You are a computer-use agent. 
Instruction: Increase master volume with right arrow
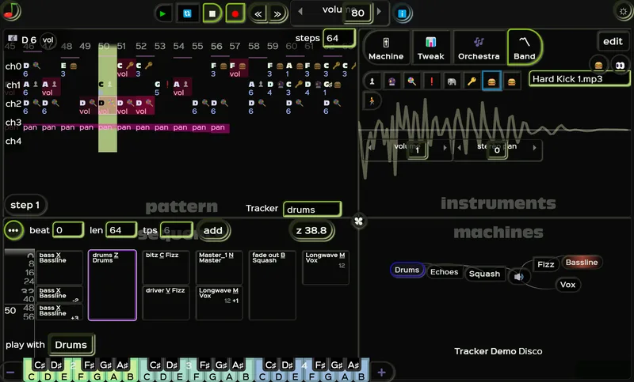[x=379, y=11]
